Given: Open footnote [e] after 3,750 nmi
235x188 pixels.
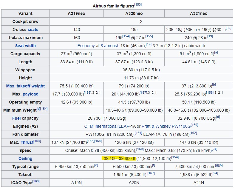Looking at the screenshot, I should (96, 165).
